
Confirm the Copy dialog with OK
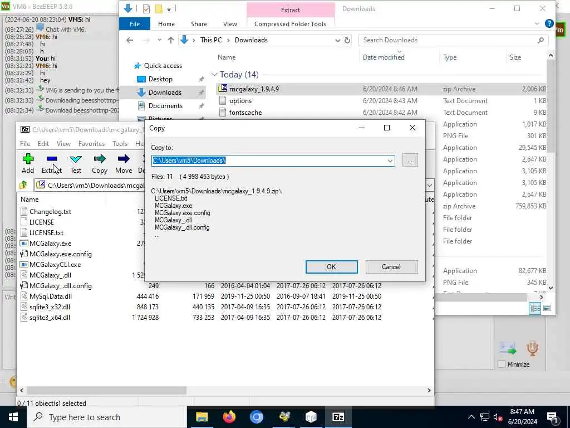[x=331, y=267]
